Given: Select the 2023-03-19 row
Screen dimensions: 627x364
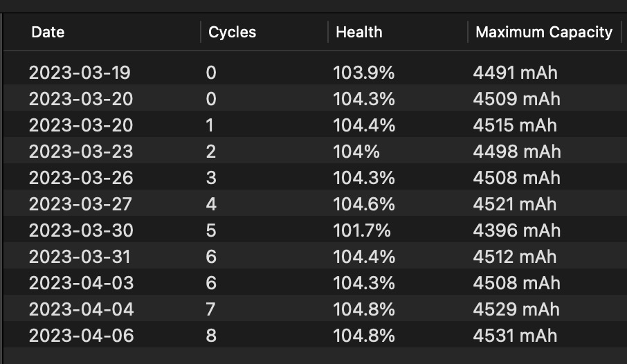Looking at the screenshot, I should pos(315,73).
